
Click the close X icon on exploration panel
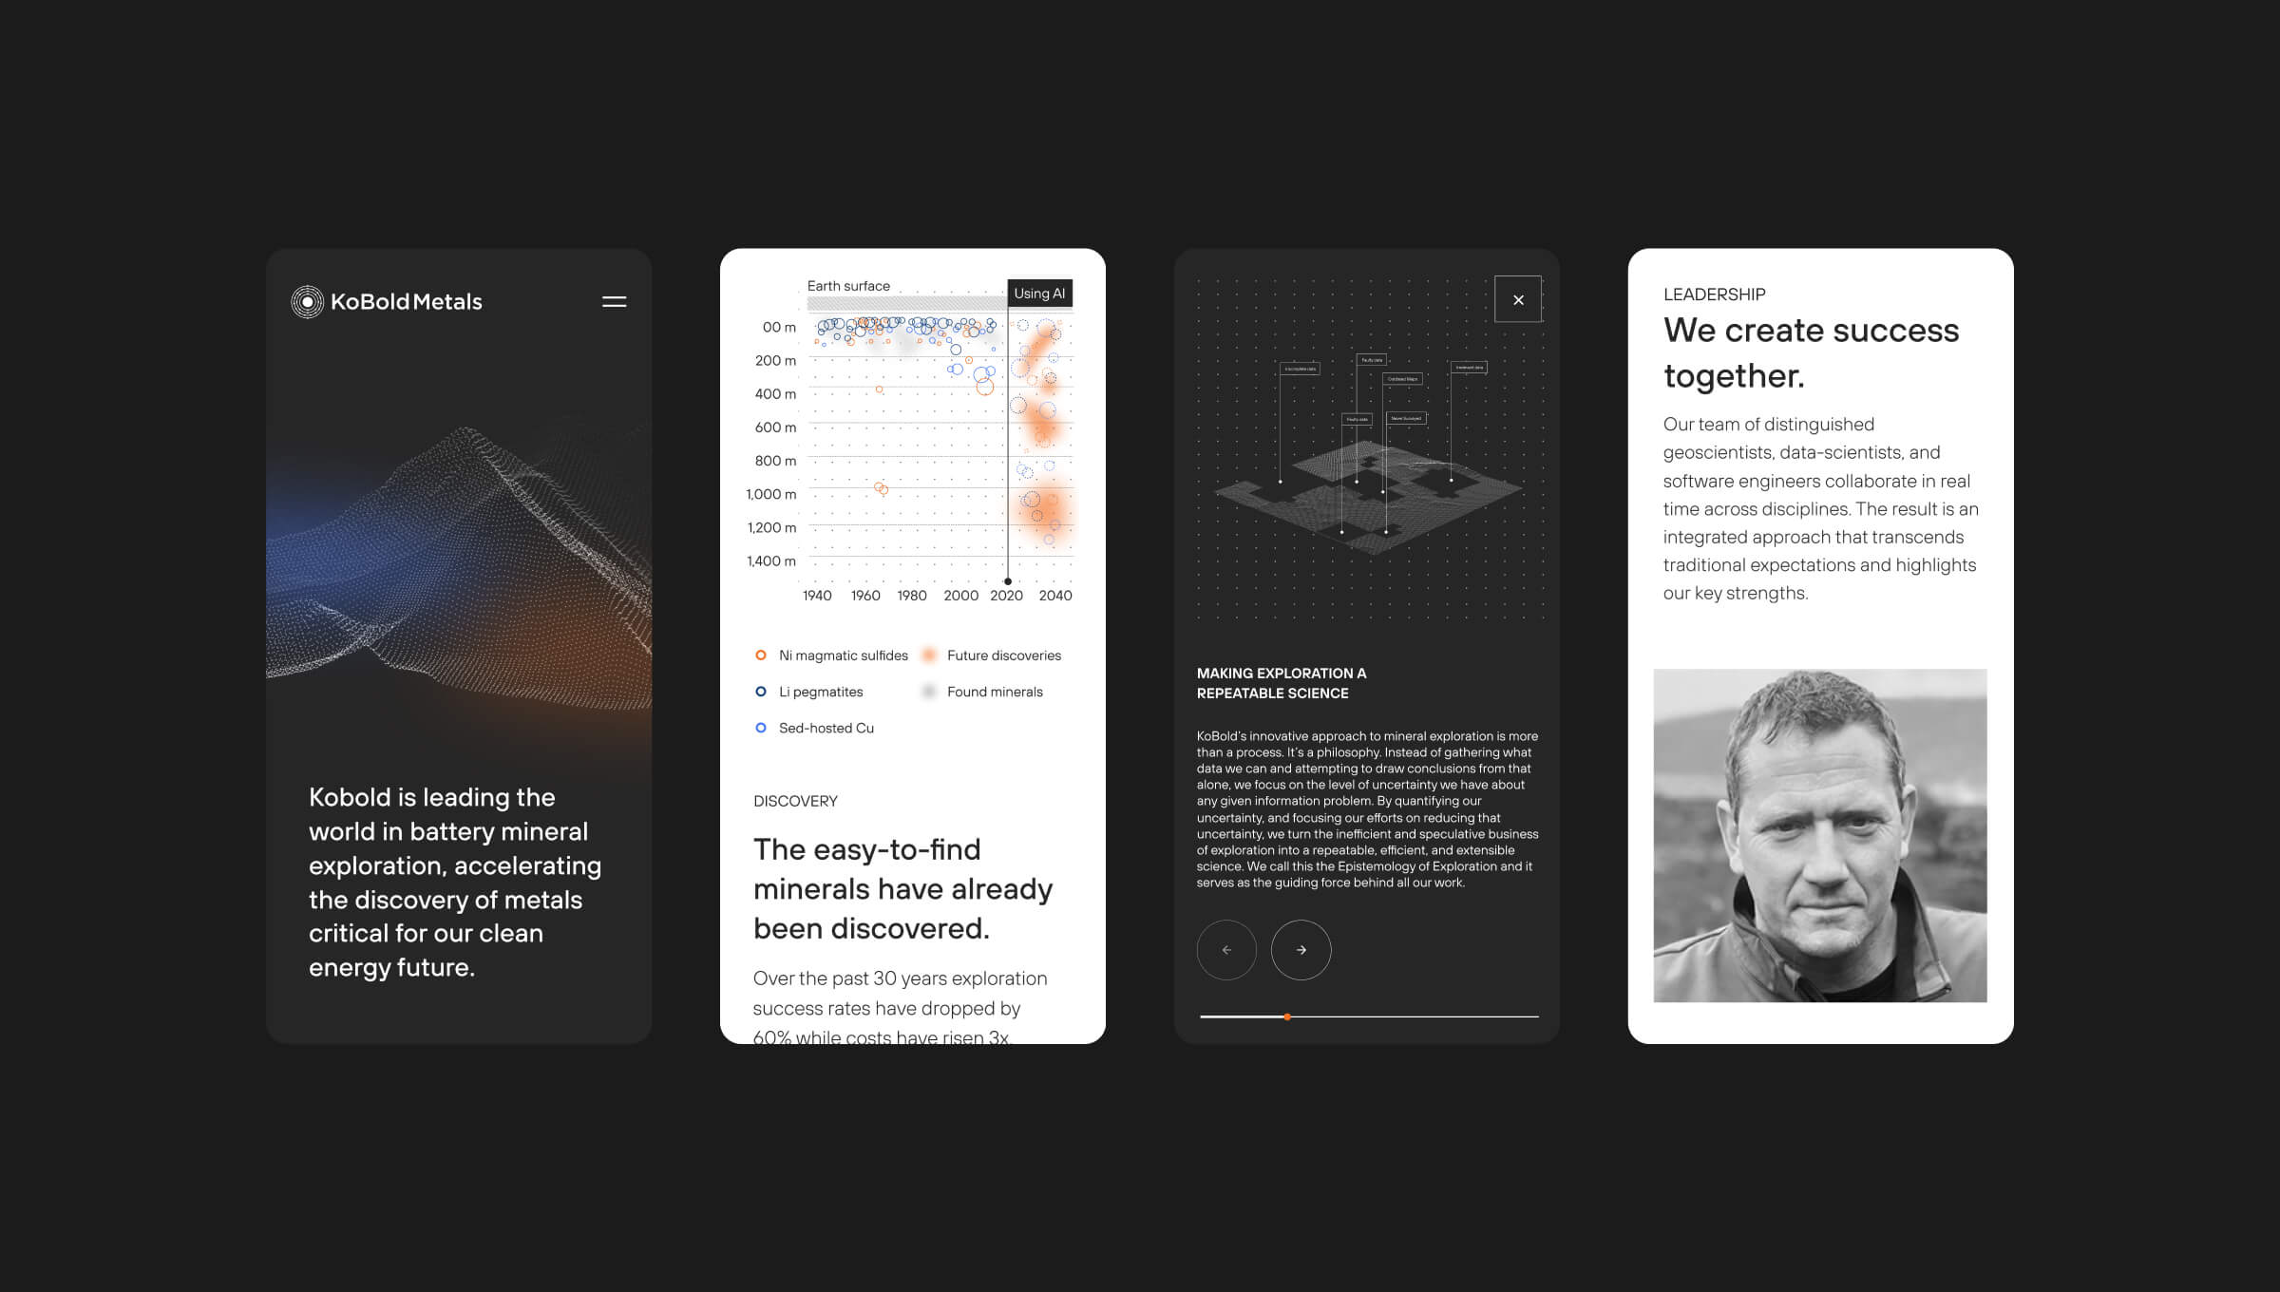point(1516,299)
